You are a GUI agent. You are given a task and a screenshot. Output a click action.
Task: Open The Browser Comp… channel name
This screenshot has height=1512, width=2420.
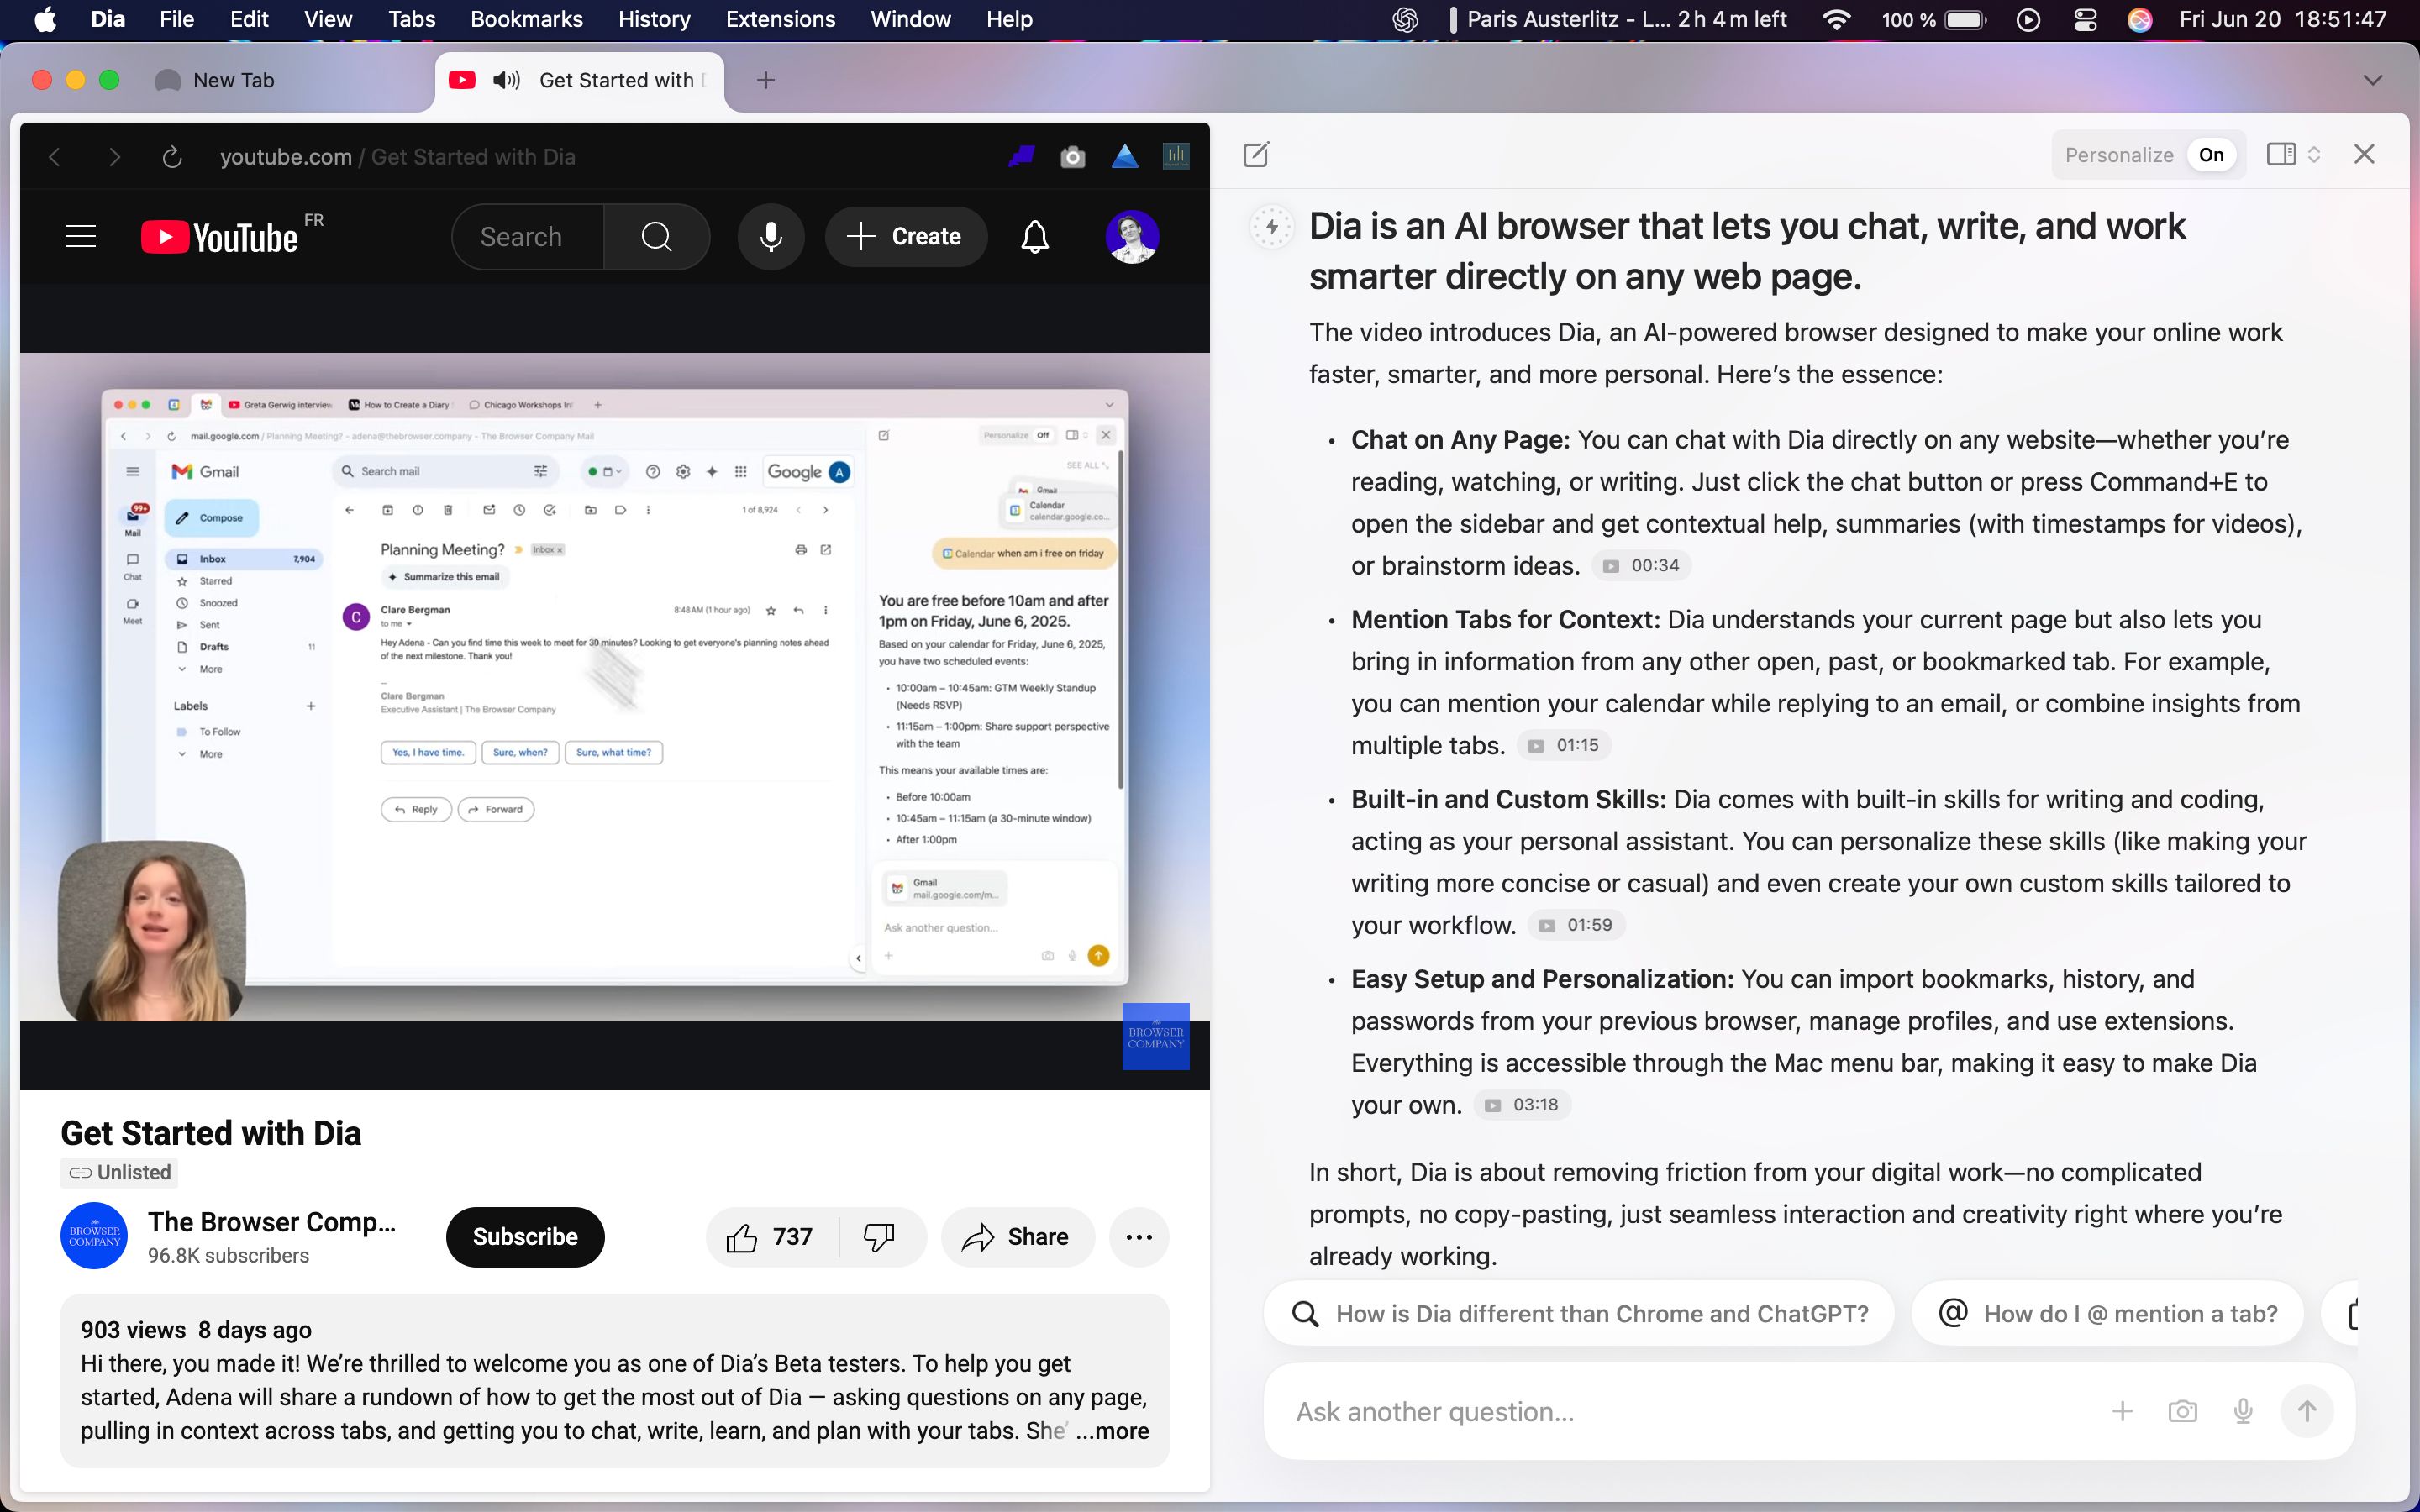pos(272,1222)
